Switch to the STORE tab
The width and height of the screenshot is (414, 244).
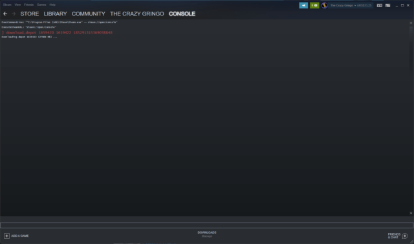pyautogui.click(x=30, y=14)
